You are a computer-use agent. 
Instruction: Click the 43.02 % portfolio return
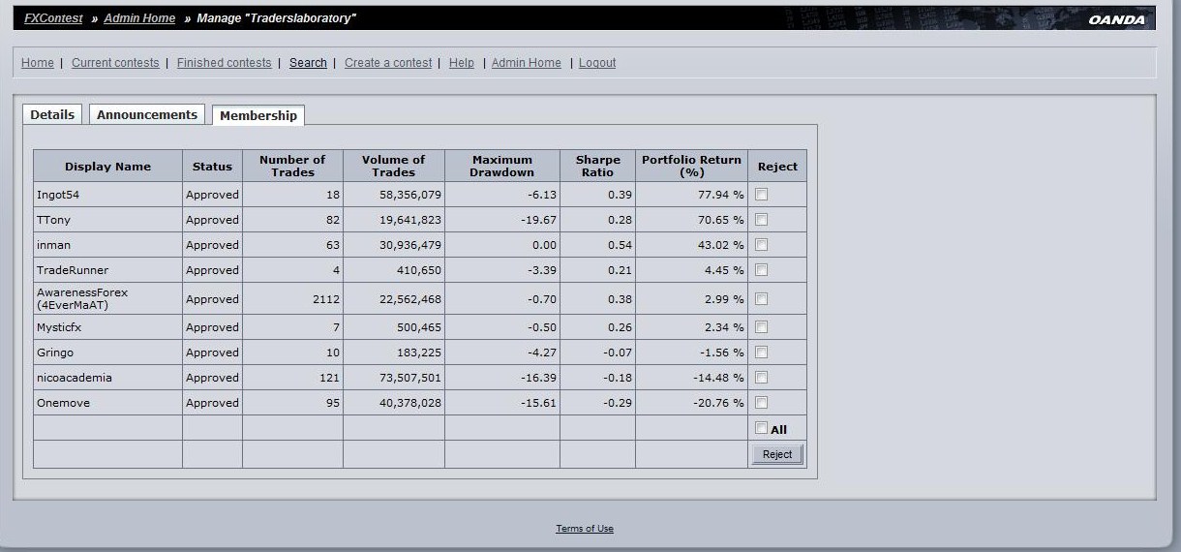(721, 245)
